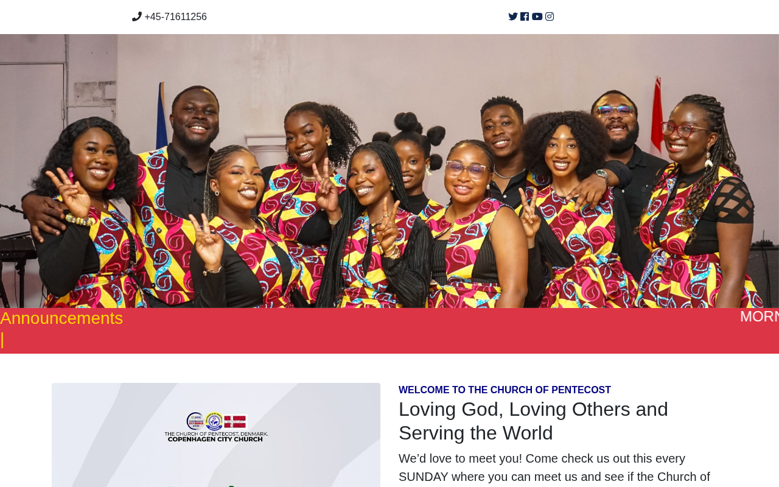Click the scrolling MORN announcement text

[760, 317]
